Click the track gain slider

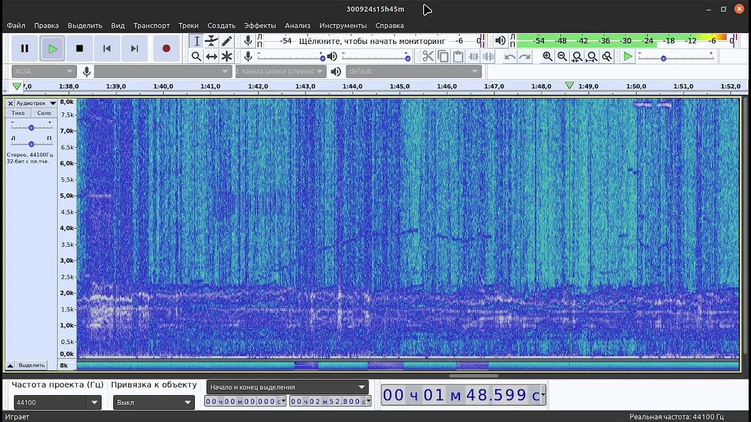(31, 127)
